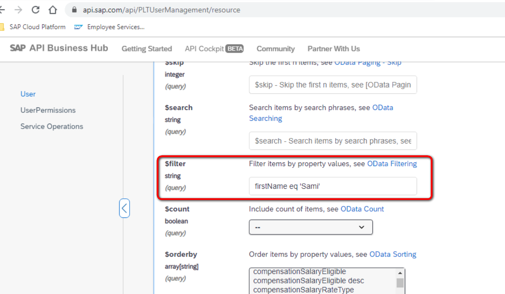505x294 pixels.
Task: View site security via the padlock icon
Action: [74, 10]
